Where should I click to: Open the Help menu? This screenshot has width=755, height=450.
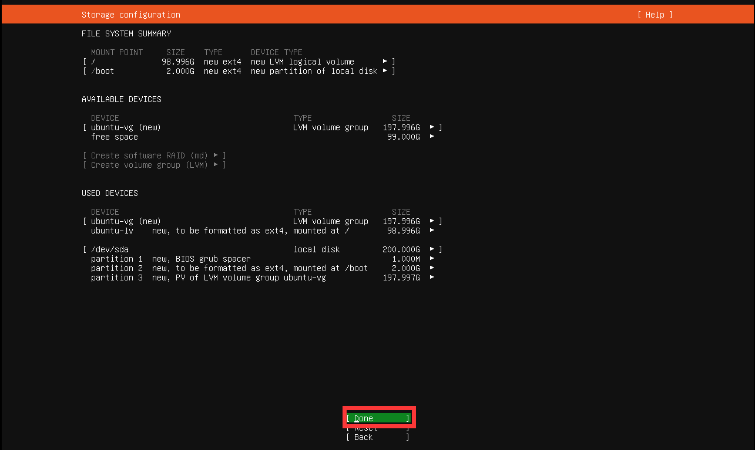(x=655, y=15)
